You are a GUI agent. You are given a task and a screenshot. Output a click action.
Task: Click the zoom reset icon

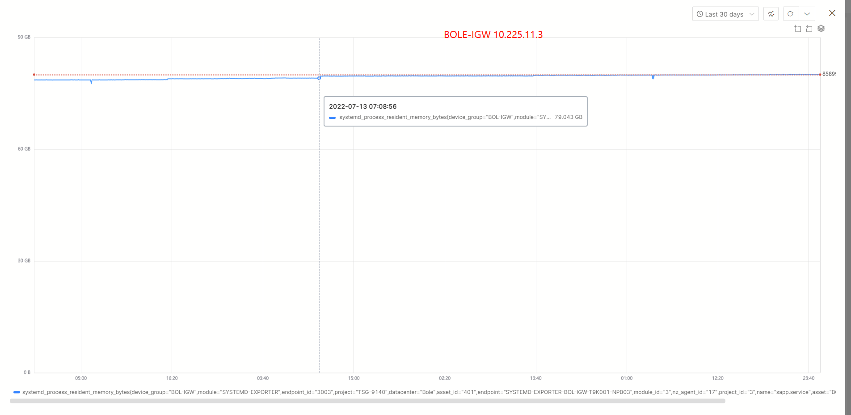click(x=809, y=29)
